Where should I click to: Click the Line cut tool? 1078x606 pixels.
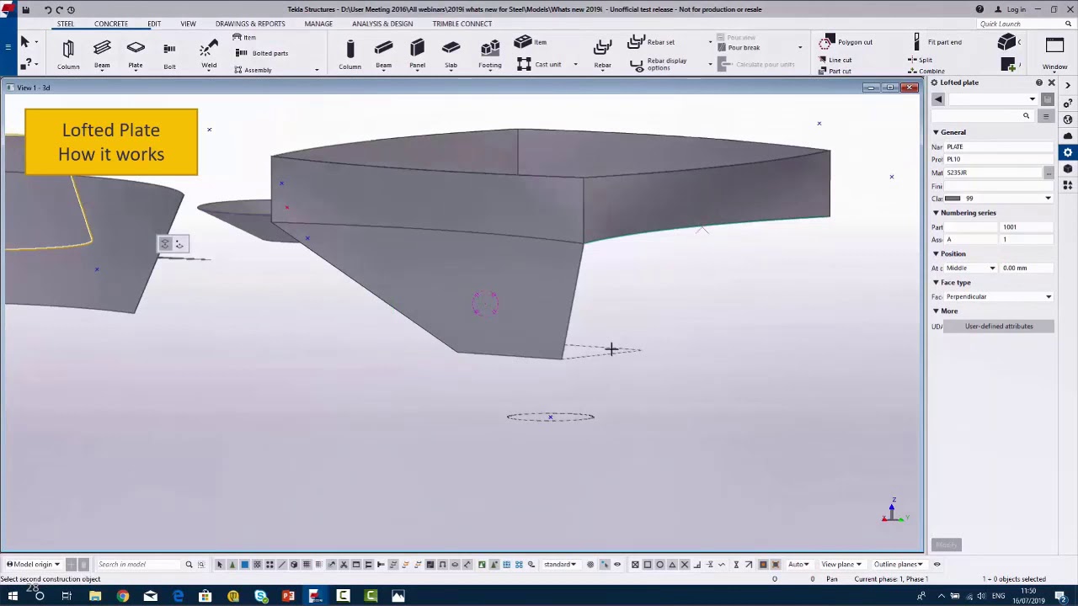coord(835,60)
